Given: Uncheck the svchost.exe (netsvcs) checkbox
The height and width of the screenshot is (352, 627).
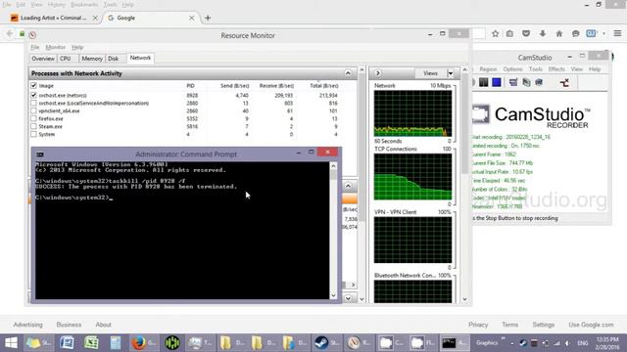Looking at the screenshot, I should [x=33, y=96].
